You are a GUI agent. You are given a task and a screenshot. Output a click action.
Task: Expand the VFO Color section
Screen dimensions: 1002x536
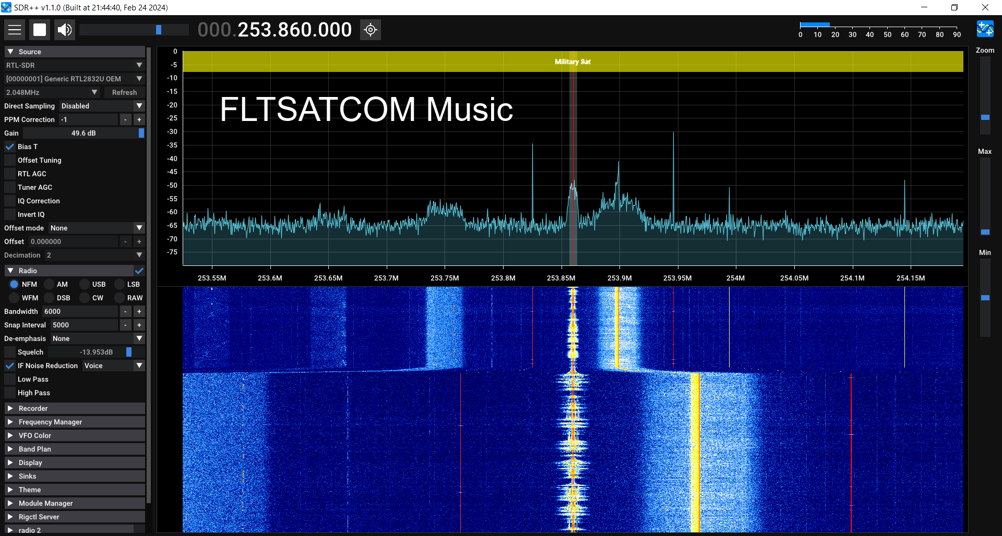[75, 435]
